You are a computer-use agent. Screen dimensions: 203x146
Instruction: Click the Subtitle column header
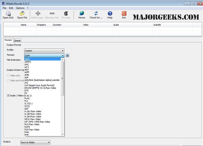point(173,25)
